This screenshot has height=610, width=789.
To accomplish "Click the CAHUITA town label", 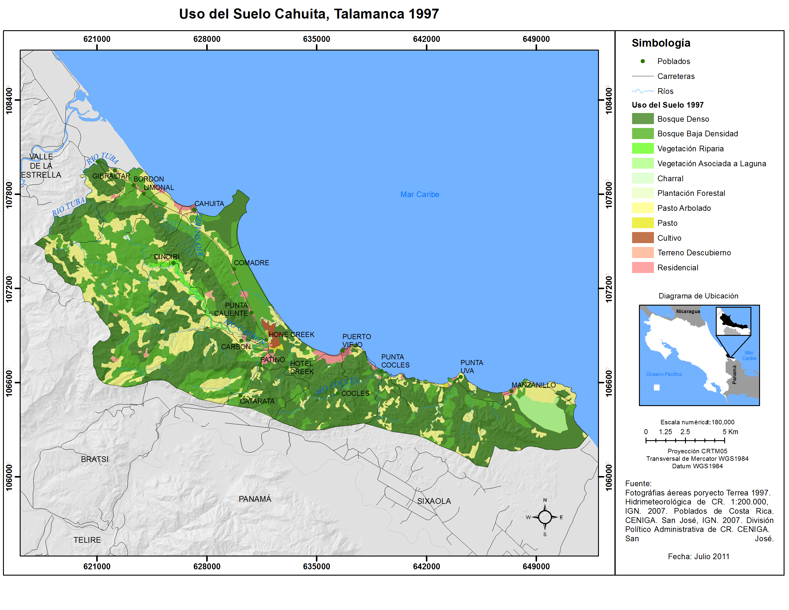I will click(x=209, y=203).
